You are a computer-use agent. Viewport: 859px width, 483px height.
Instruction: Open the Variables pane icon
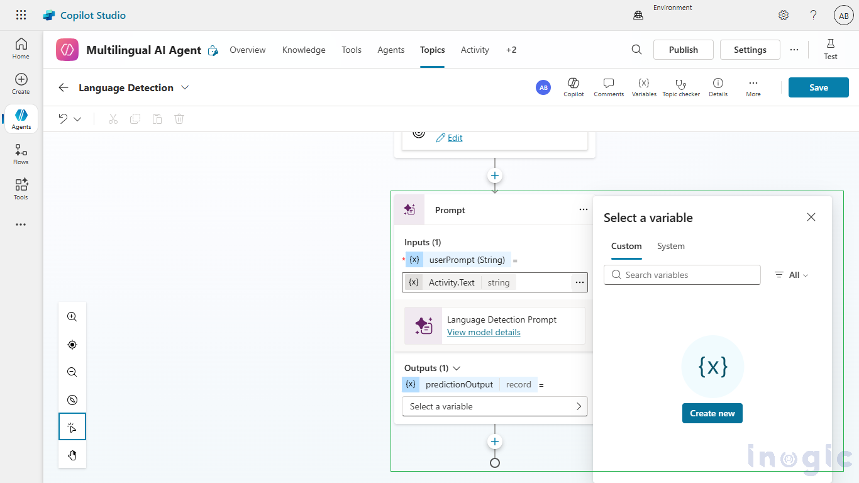tap(643, 87)
